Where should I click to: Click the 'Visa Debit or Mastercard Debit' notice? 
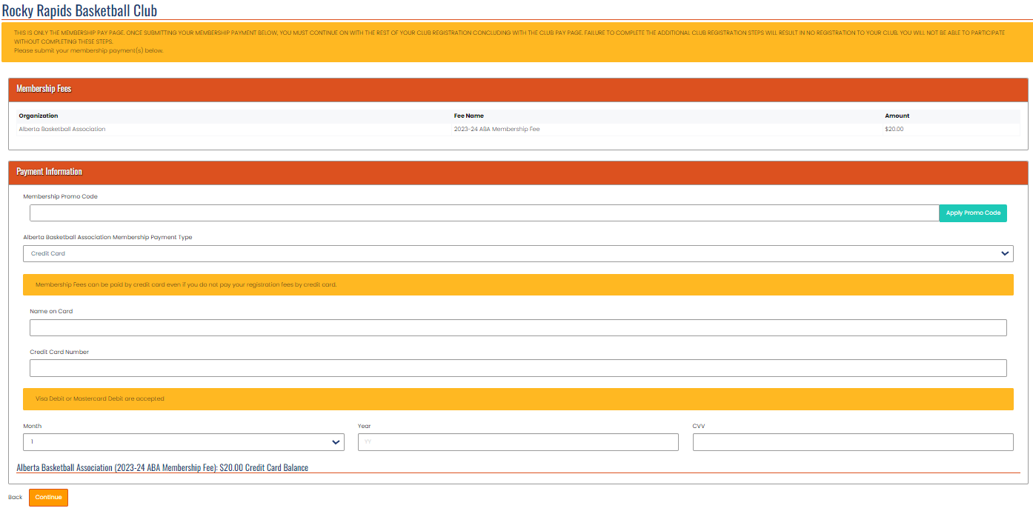click(518, 399)
